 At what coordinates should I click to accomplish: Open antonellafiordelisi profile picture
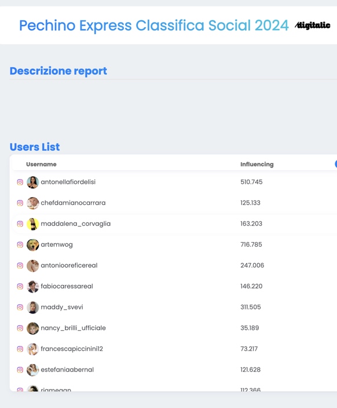[x=33, y=182]
